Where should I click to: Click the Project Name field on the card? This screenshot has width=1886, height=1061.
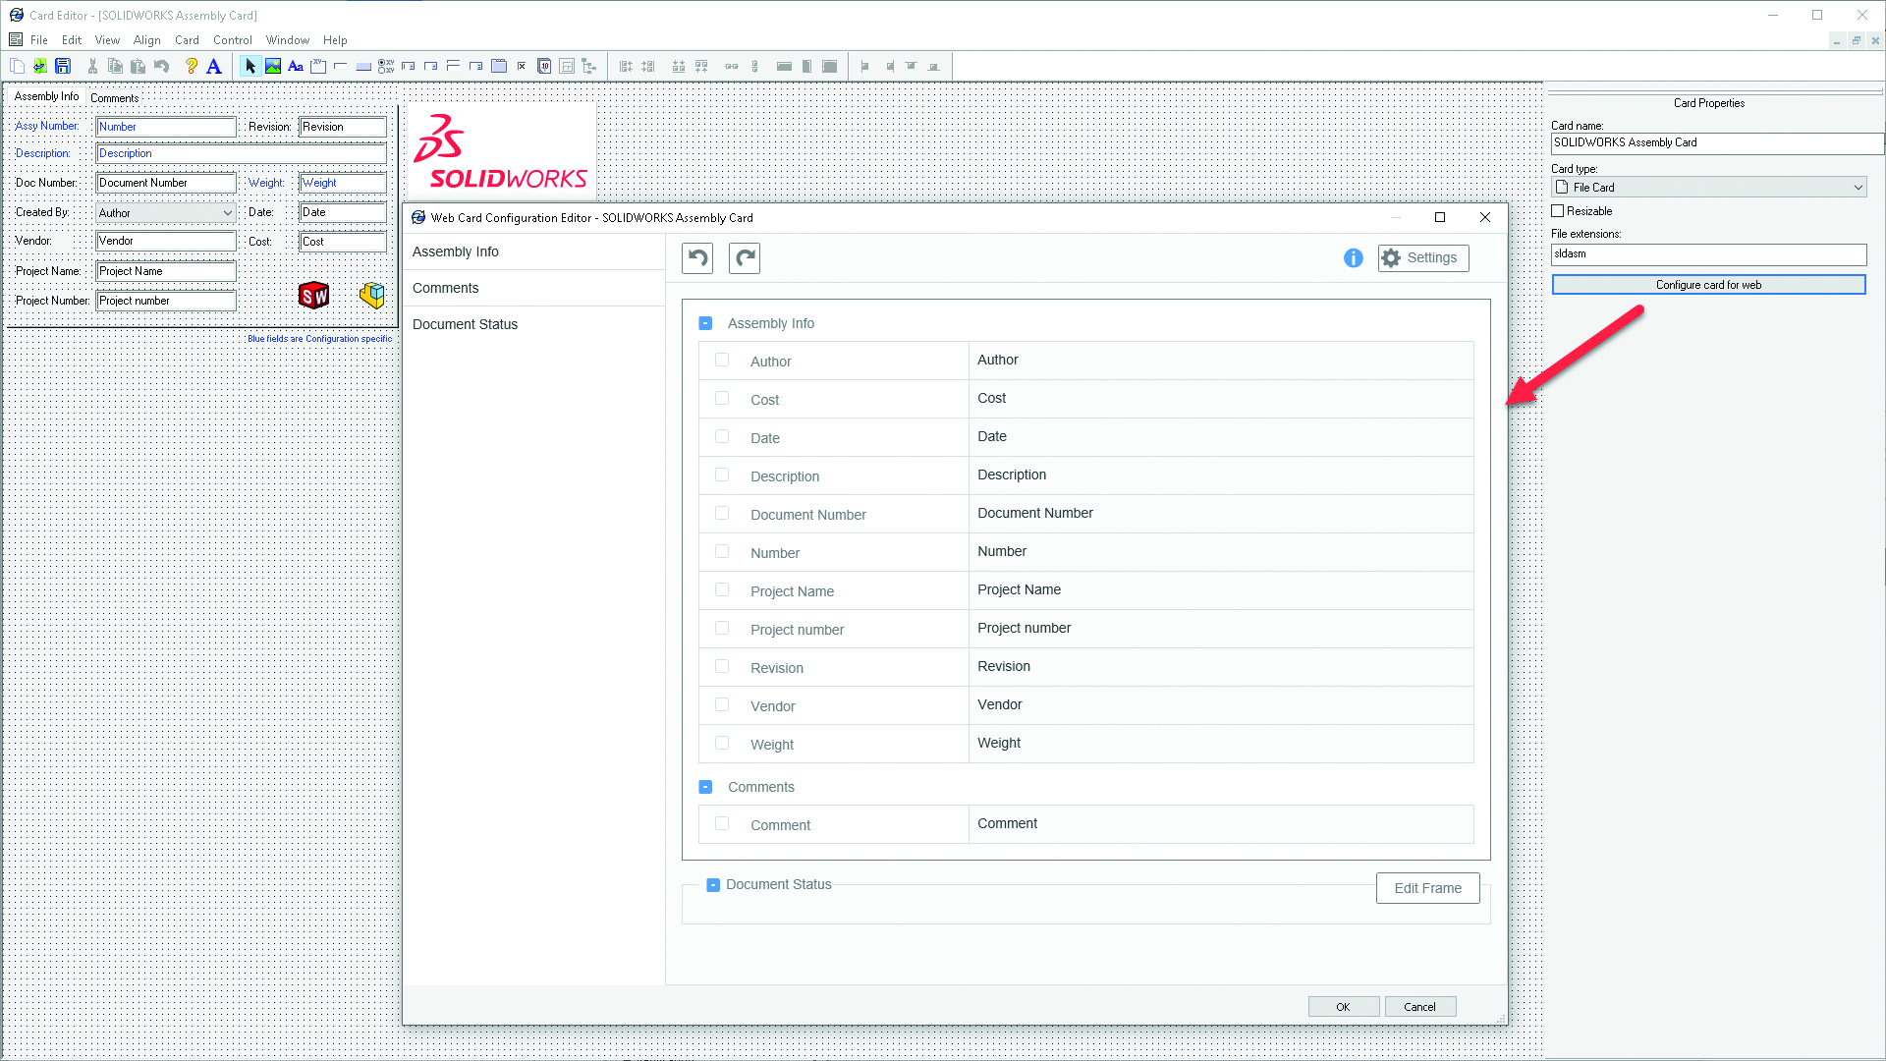(x=166, y=271)
